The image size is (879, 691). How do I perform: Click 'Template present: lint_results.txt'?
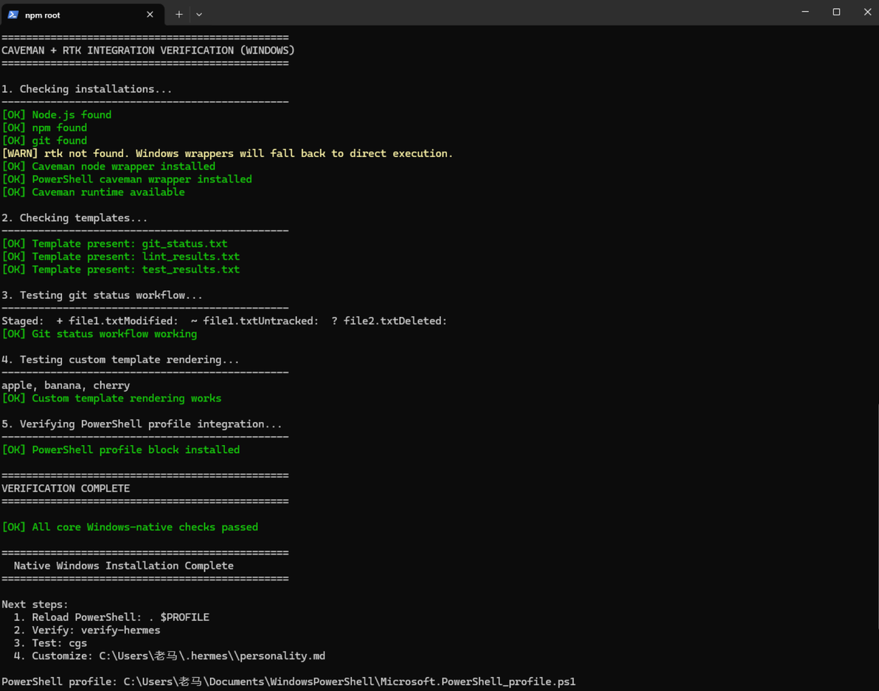coord(136,256)
